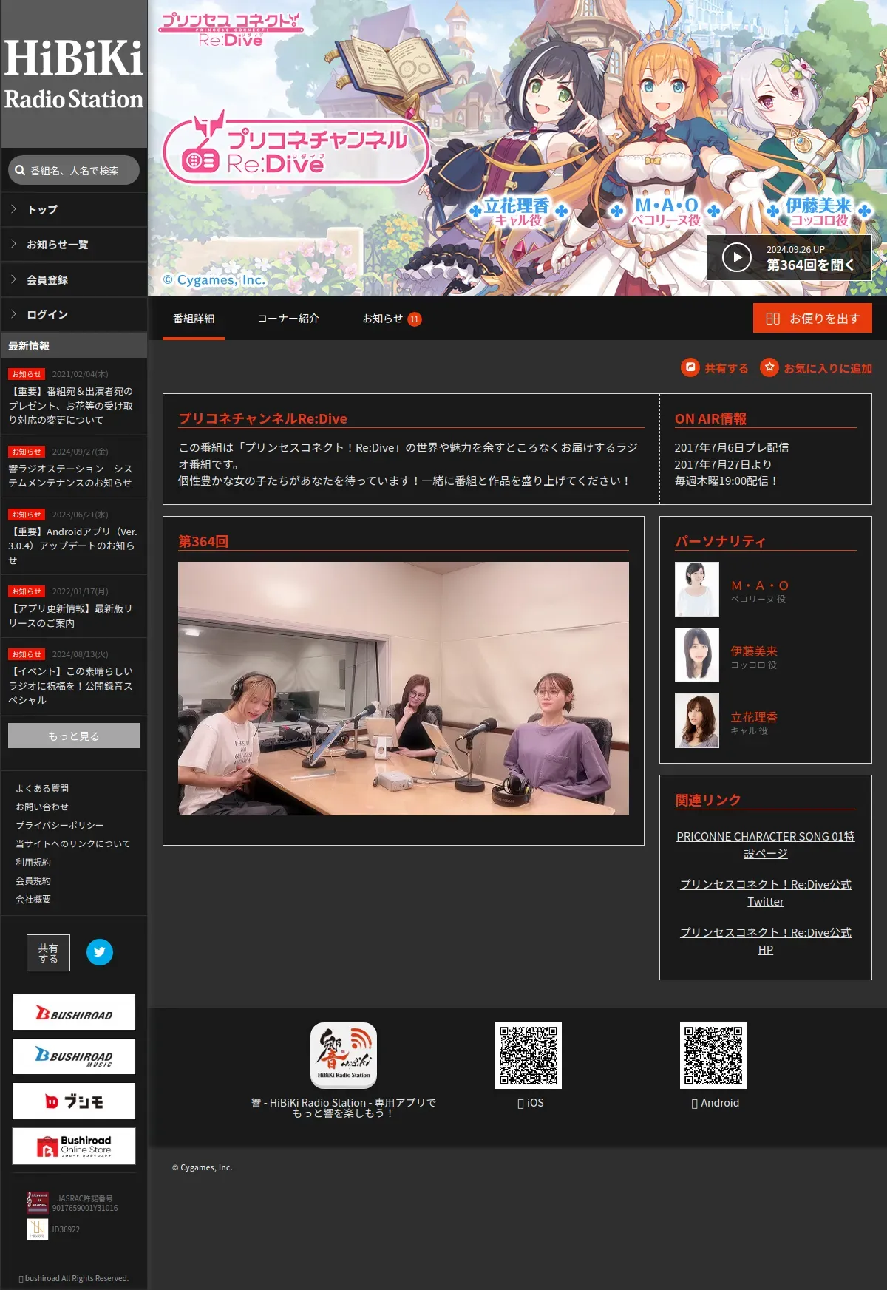Click the HiBiKi Radio Station logo
Image resolution: width=887 pixels, height=1290 pixels.
coord(74,75)
